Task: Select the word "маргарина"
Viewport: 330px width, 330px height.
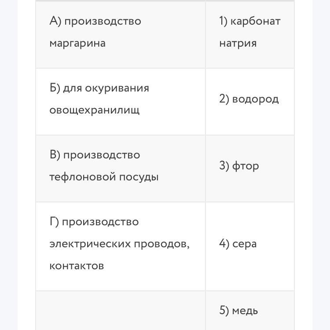Action: coord(77,43)
